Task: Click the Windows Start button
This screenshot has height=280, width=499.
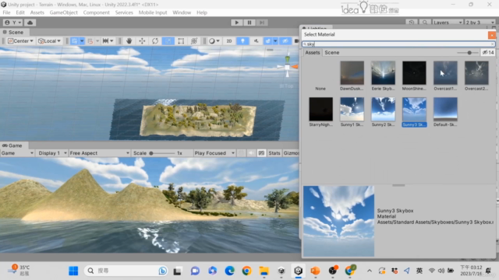Action: [x=73, y=271]
